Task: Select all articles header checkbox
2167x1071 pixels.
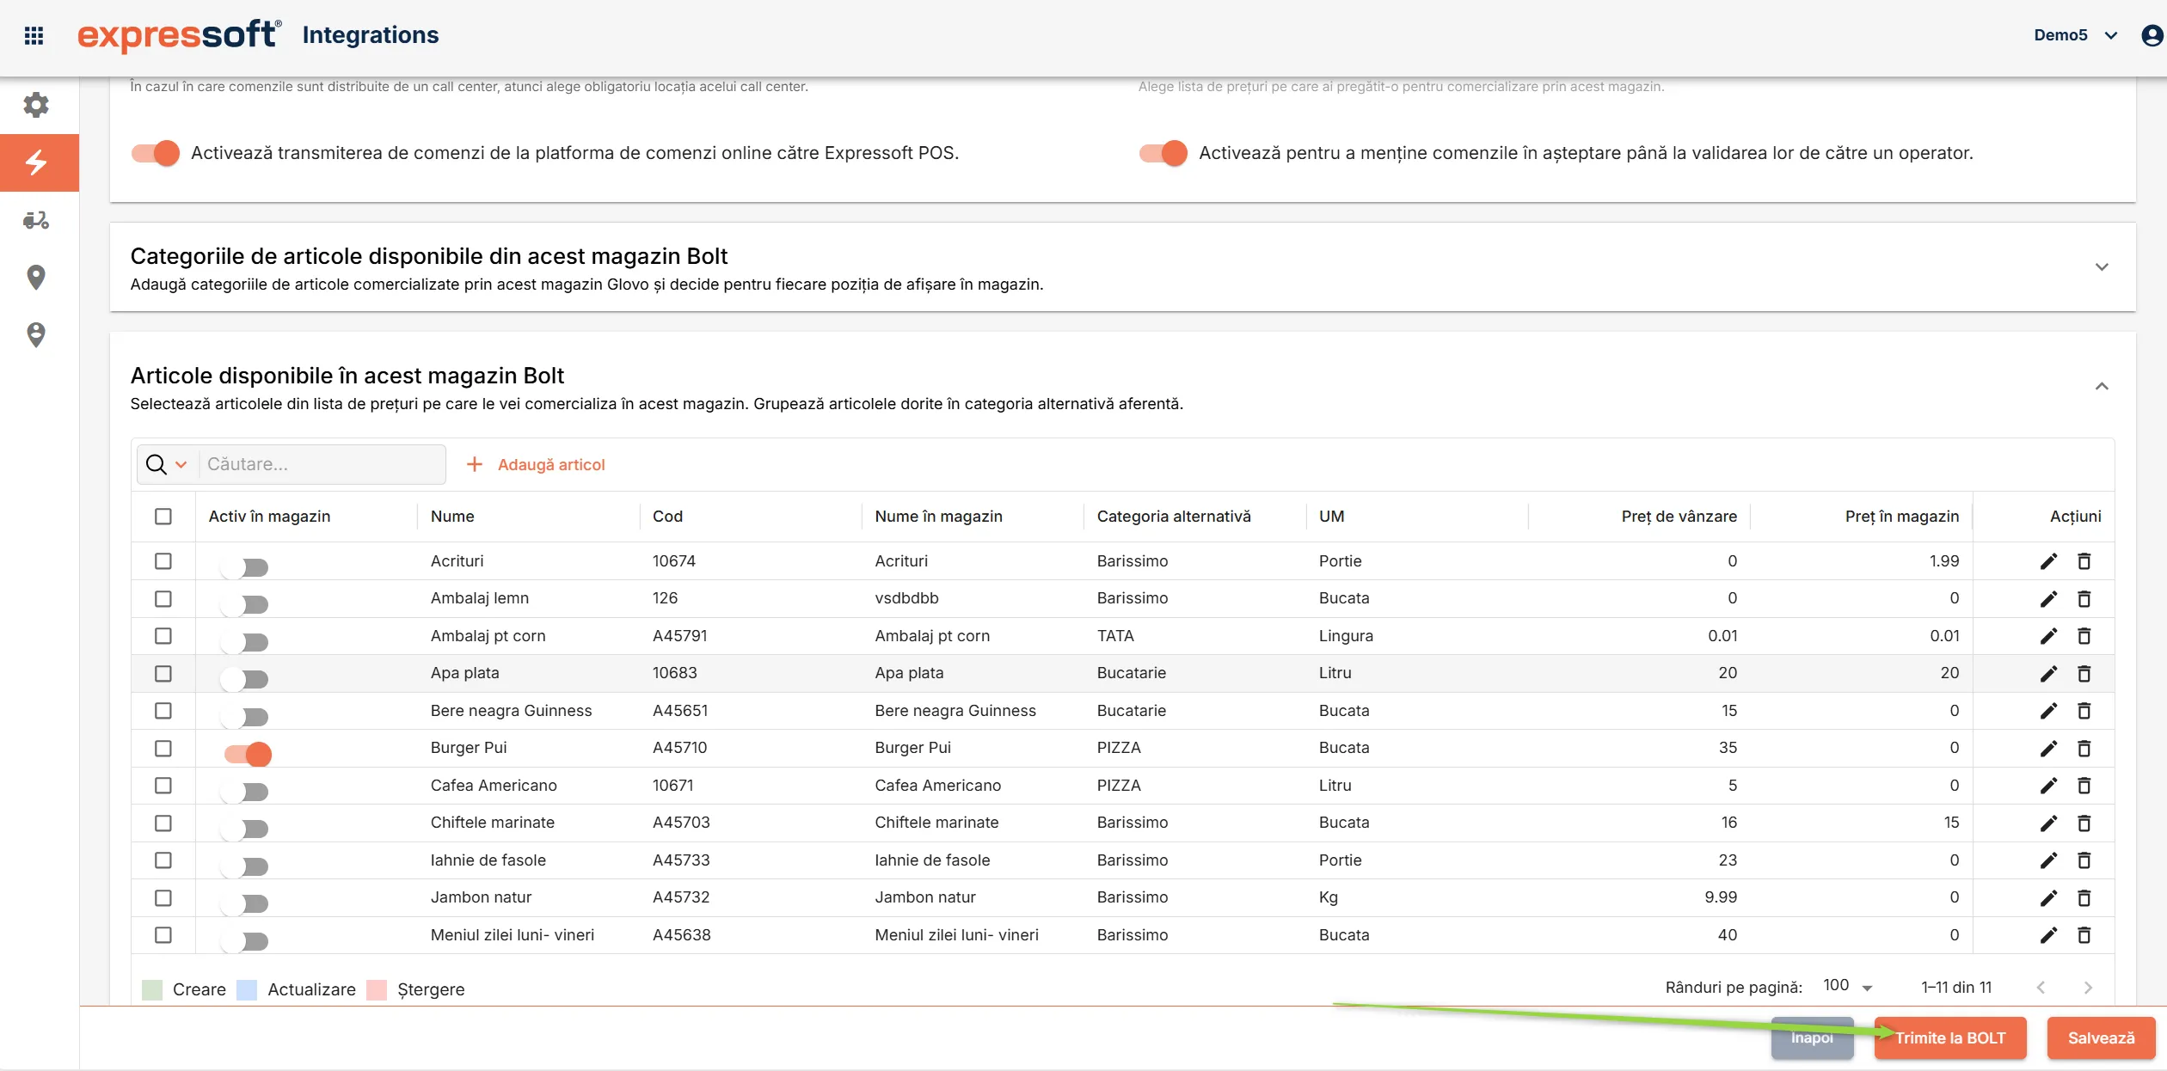Action: click(163, 516)
